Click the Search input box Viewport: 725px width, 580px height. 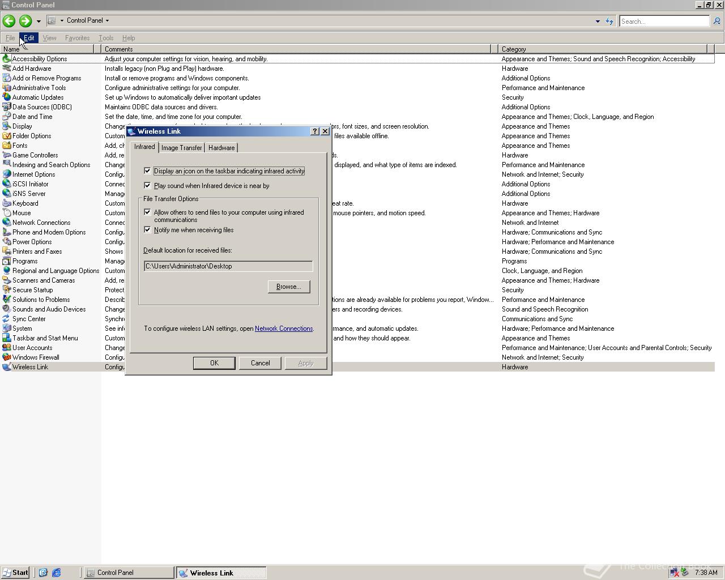(664, 21)
